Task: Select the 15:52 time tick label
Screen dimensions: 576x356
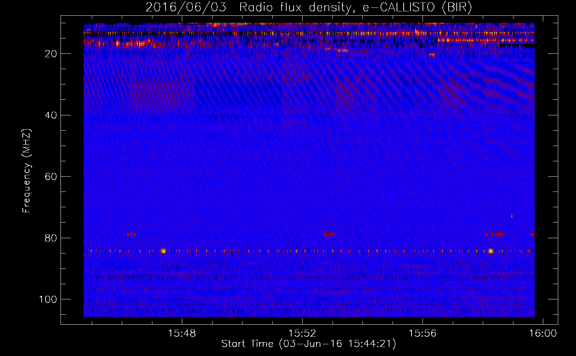Action: (302, 333)
